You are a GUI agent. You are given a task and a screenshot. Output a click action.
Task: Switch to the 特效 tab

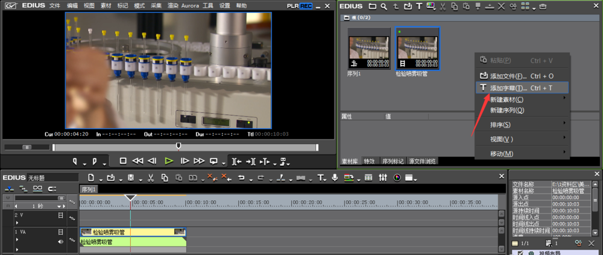pos(368,161)
